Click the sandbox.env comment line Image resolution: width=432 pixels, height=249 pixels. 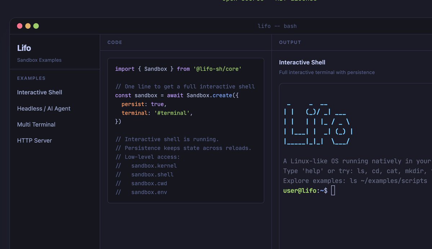point(141,192)
